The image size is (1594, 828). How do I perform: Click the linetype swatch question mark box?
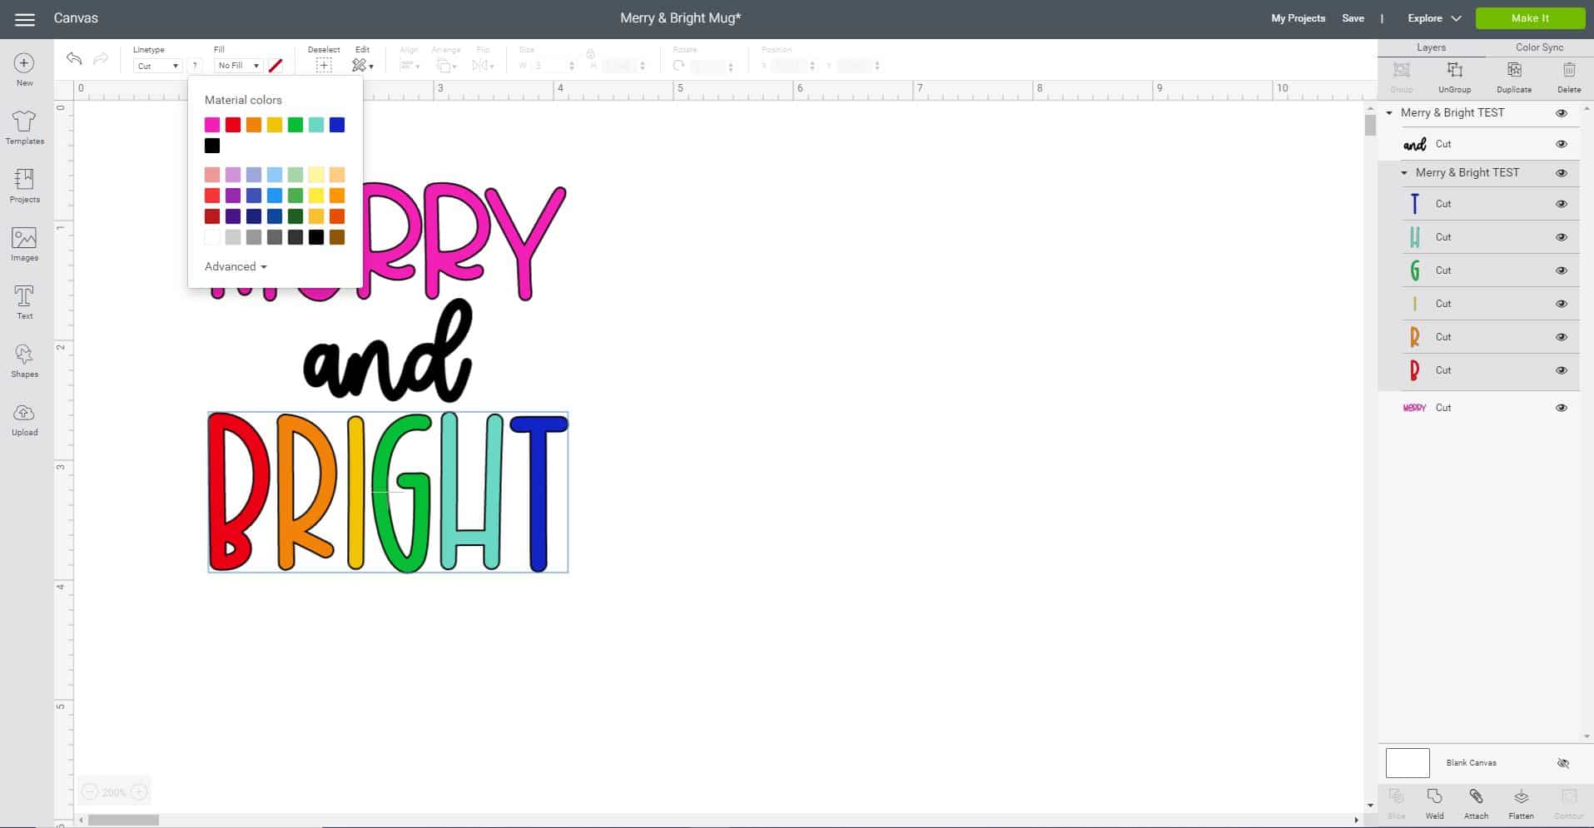click(195, 66)
